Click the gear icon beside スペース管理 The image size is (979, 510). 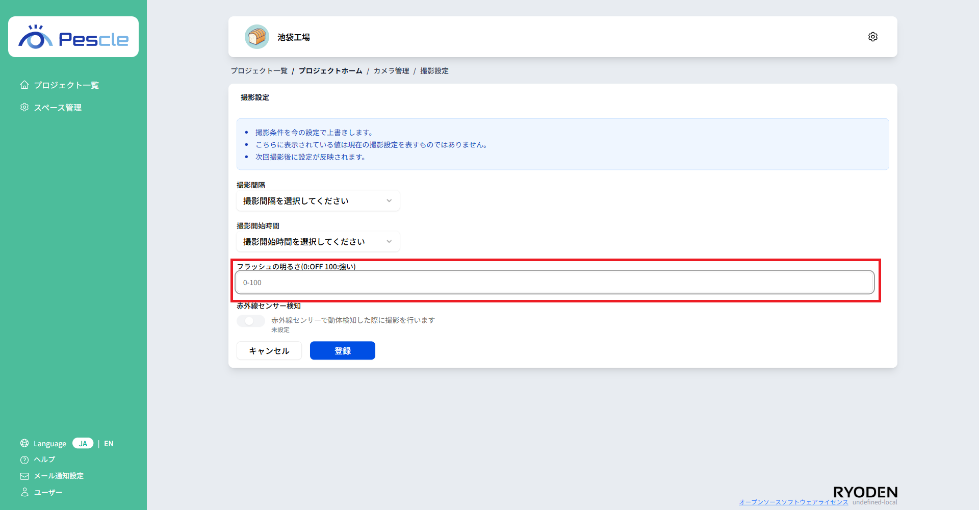tap(24, 107)
